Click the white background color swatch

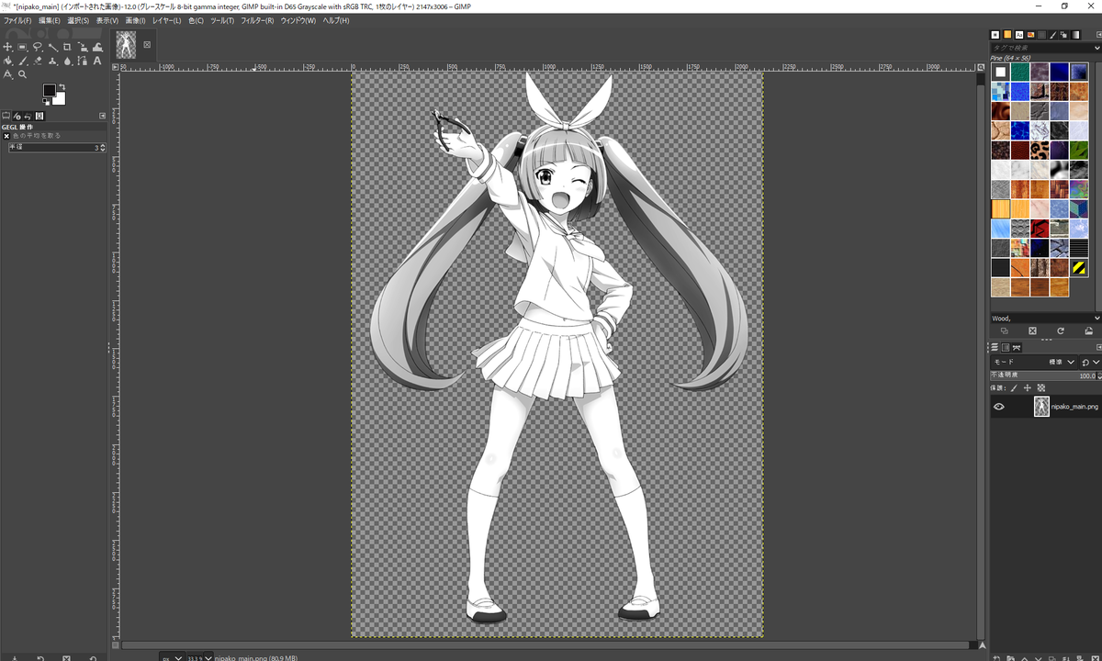61,101
